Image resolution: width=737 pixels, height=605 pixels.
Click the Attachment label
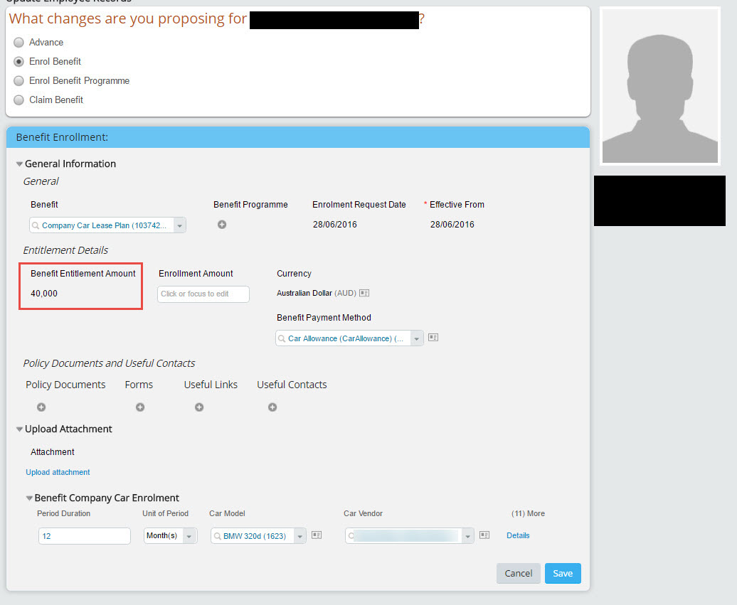pos(52,452)
